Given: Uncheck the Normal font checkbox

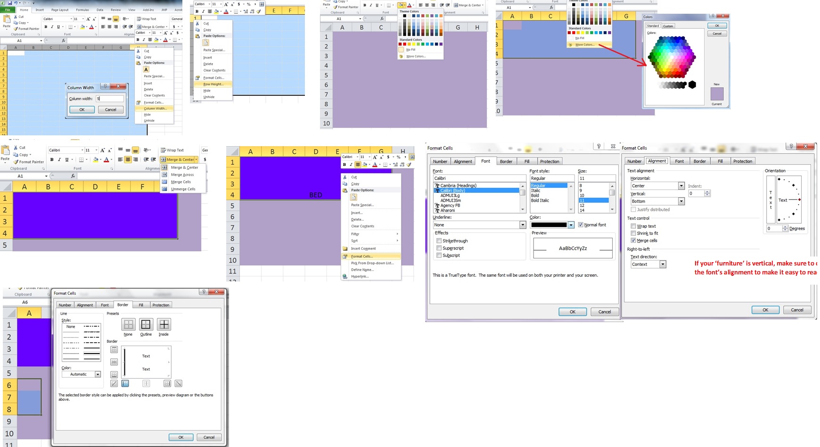Looking at the screenshot, I should tap(581, 225).
